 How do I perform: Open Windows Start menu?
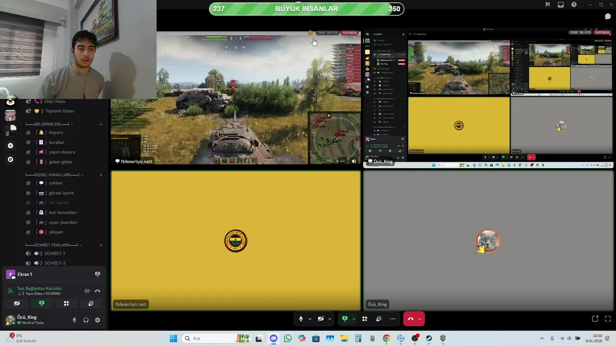point(173,338)
